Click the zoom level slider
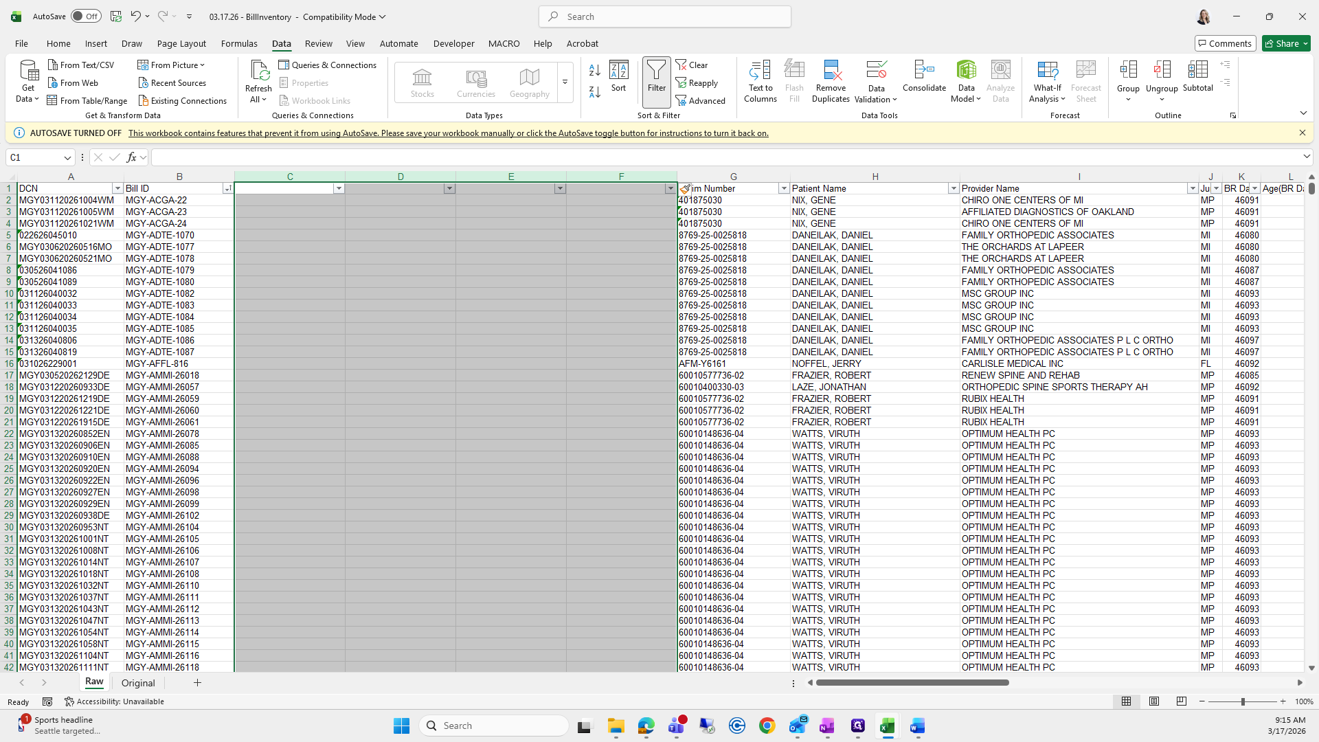1319x742 pixels. (x=1242, y=701)
